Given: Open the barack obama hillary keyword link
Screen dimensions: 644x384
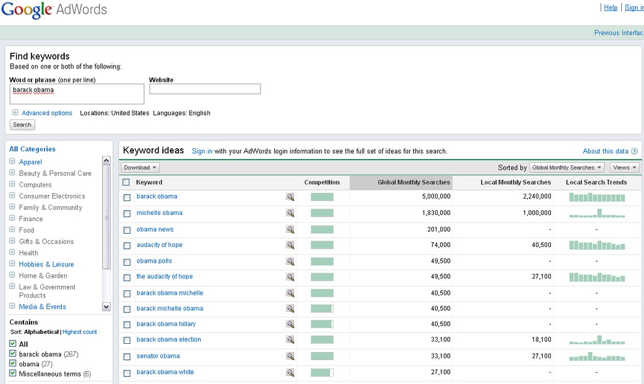Looking at the screenshot, I should pyautogui.click(x=166, y=324).
